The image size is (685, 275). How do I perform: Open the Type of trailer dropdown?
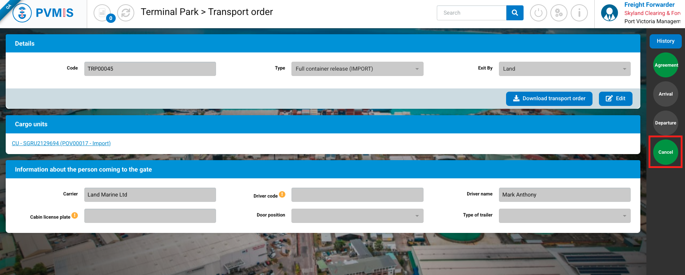pos(564,216)
